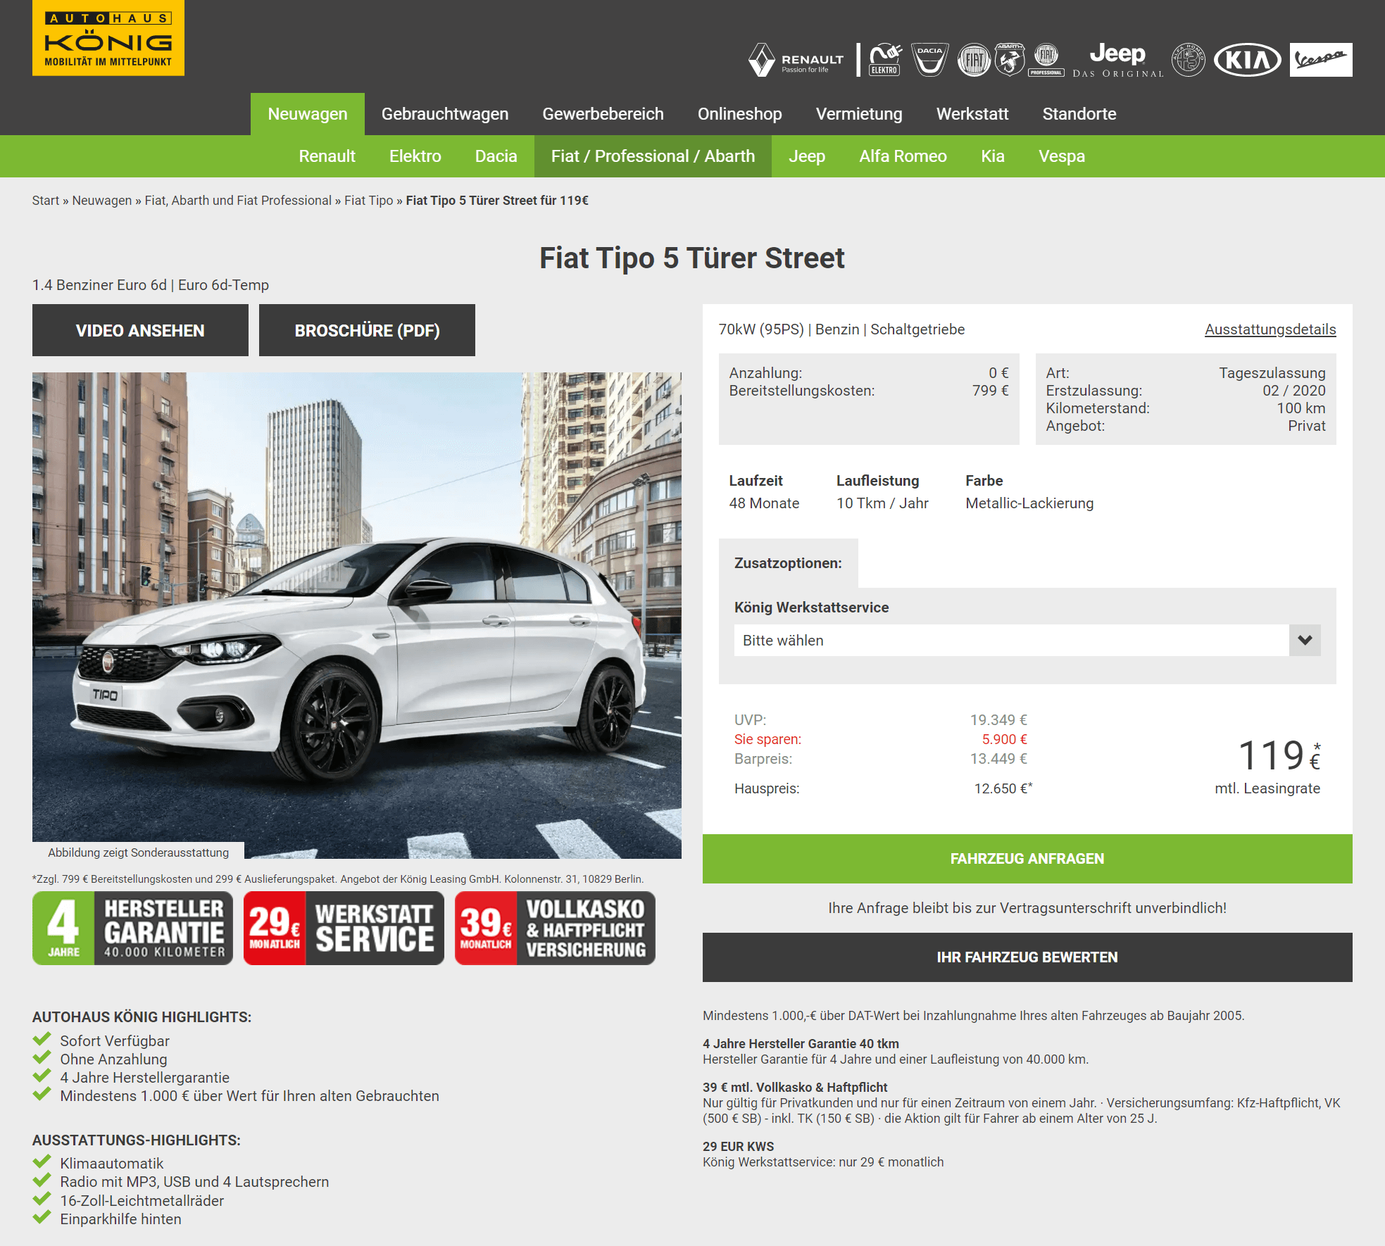Click the Tageszulassung value
The image size is (1385, 1246).
[1272, 373]
